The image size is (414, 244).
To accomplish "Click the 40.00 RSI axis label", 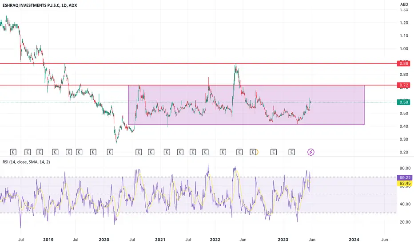I will 405,204.
